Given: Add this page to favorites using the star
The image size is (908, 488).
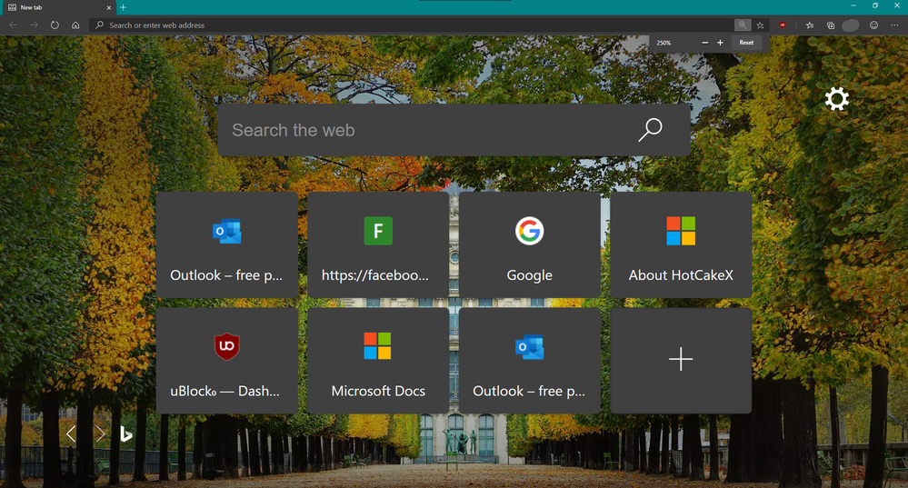Looking at the screenshot, I should [x=761, y=25].
